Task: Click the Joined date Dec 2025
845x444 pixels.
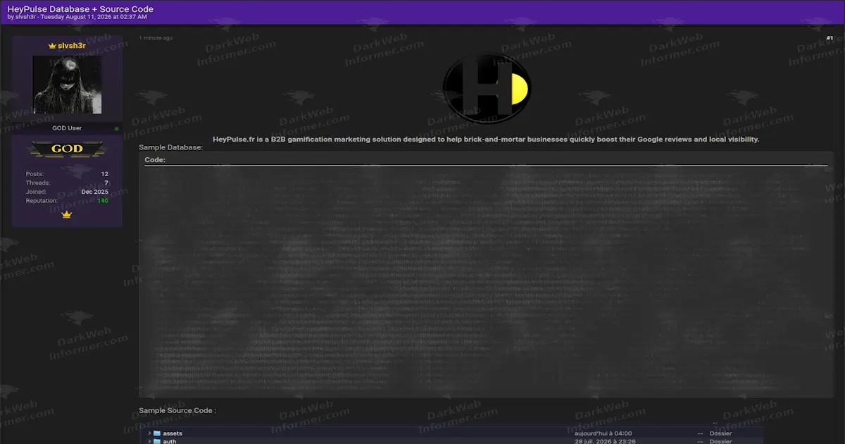Action: 95,192
